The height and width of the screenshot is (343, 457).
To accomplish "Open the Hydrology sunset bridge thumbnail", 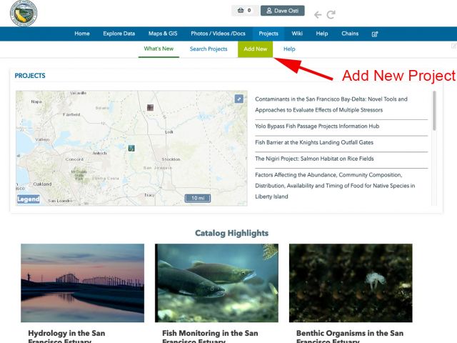I will (83, 283).
